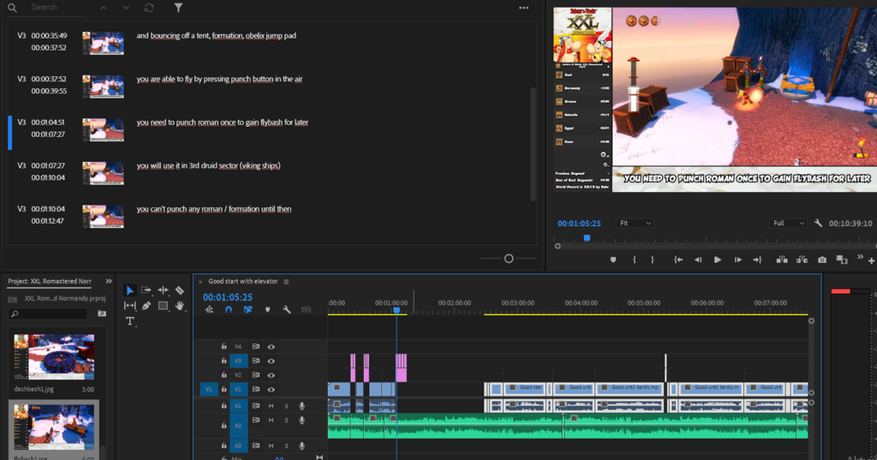The width and height of the screenshot is (877, 460).
Task: Solo audio track A2
Action: point(286,421)
